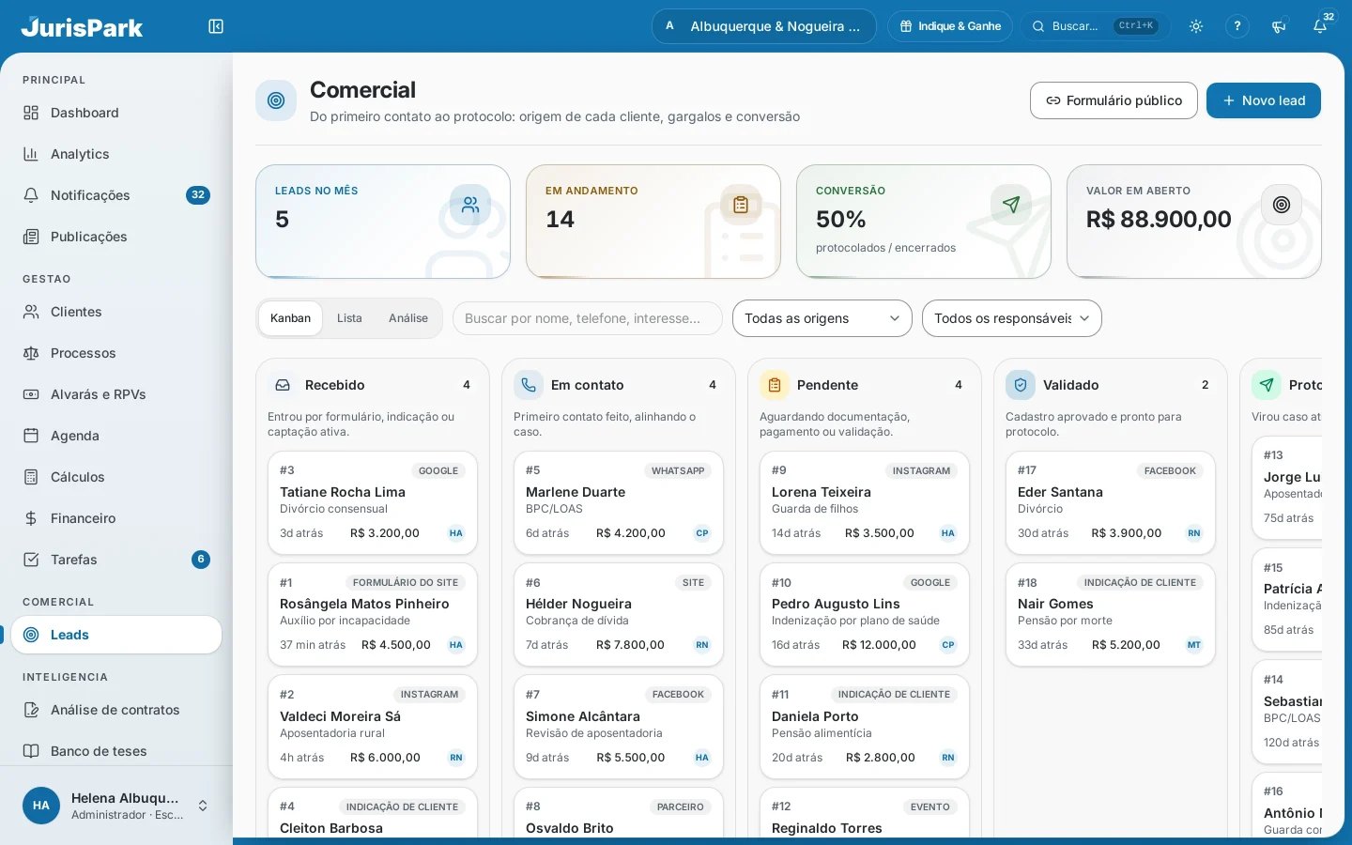The height and width of the screenshot is (845, 1352).
Task: Open Valdeci Moreira Sá lead card
Action: (x=373, y=727)
